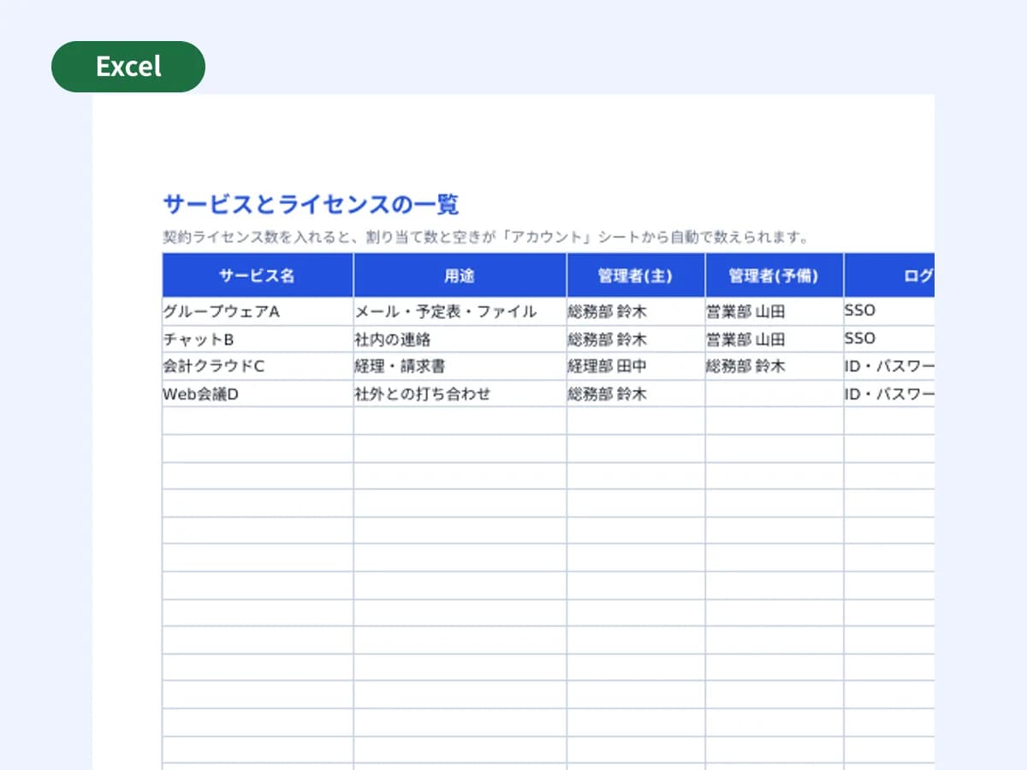Select the 社内の連絡 cell

pos(460,339)
